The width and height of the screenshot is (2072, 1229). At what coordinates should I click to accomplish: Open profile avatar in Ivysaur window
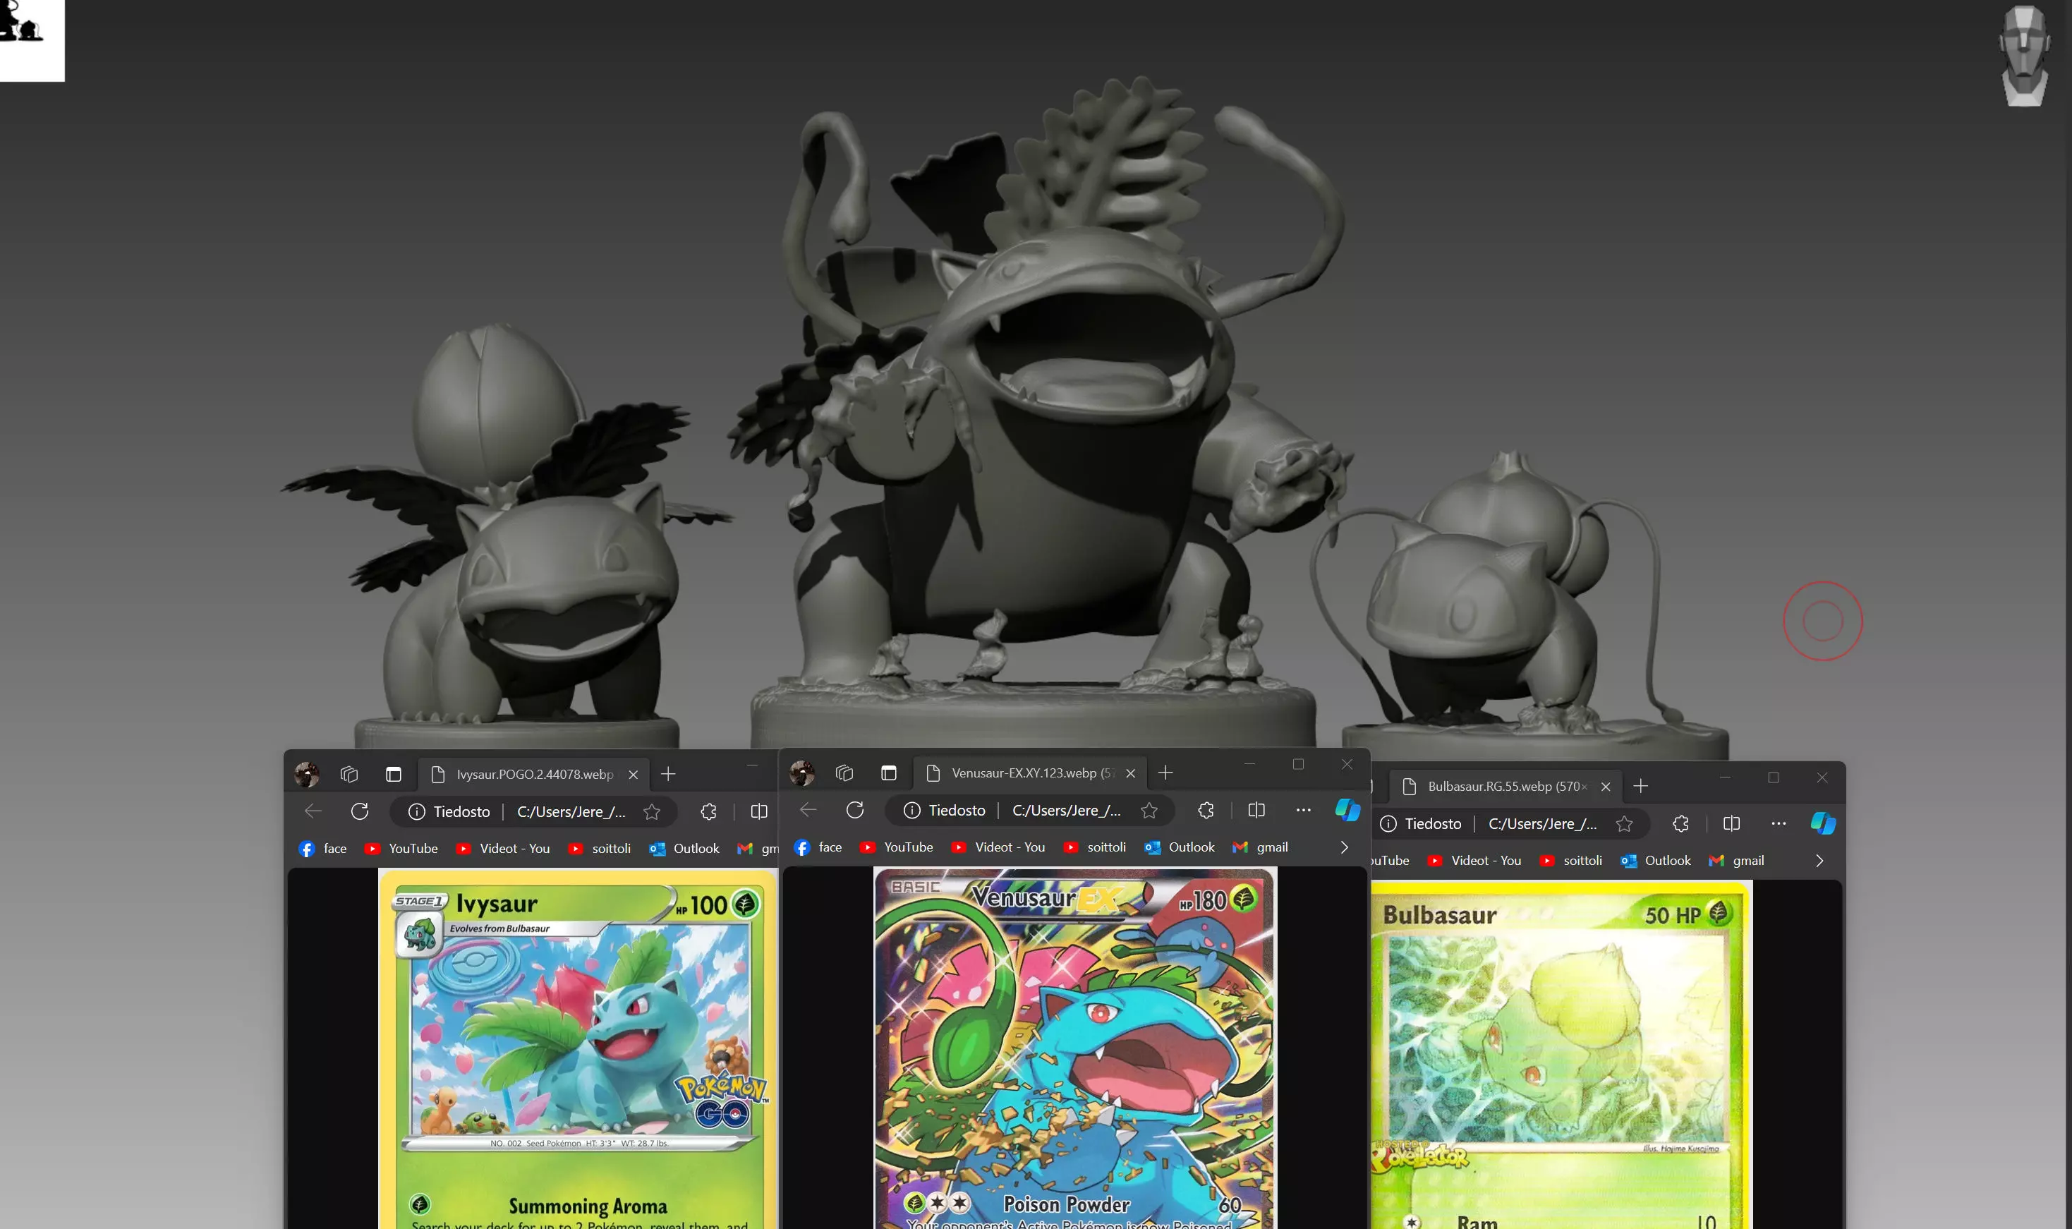pos(306,775)
